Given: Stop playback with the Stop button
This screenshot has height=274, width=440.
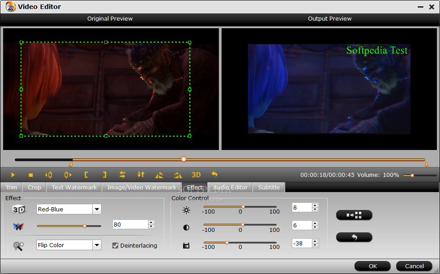Looking at the screenshot, I should tap(31, 175).
